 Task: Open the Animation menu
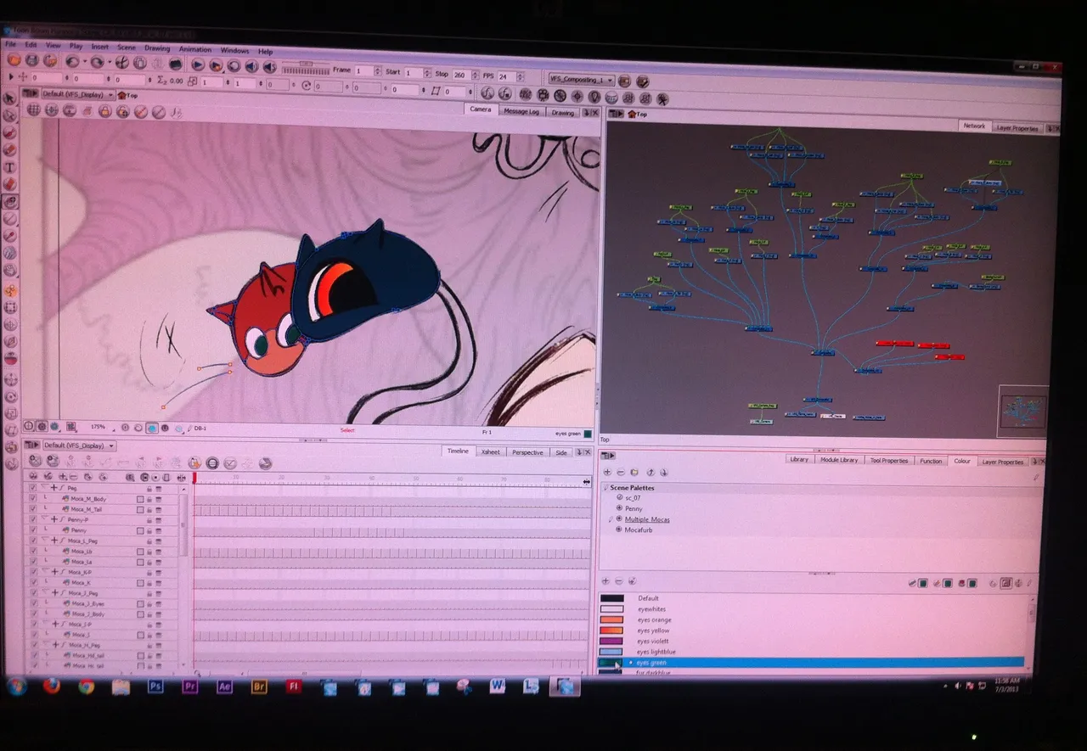194,50
